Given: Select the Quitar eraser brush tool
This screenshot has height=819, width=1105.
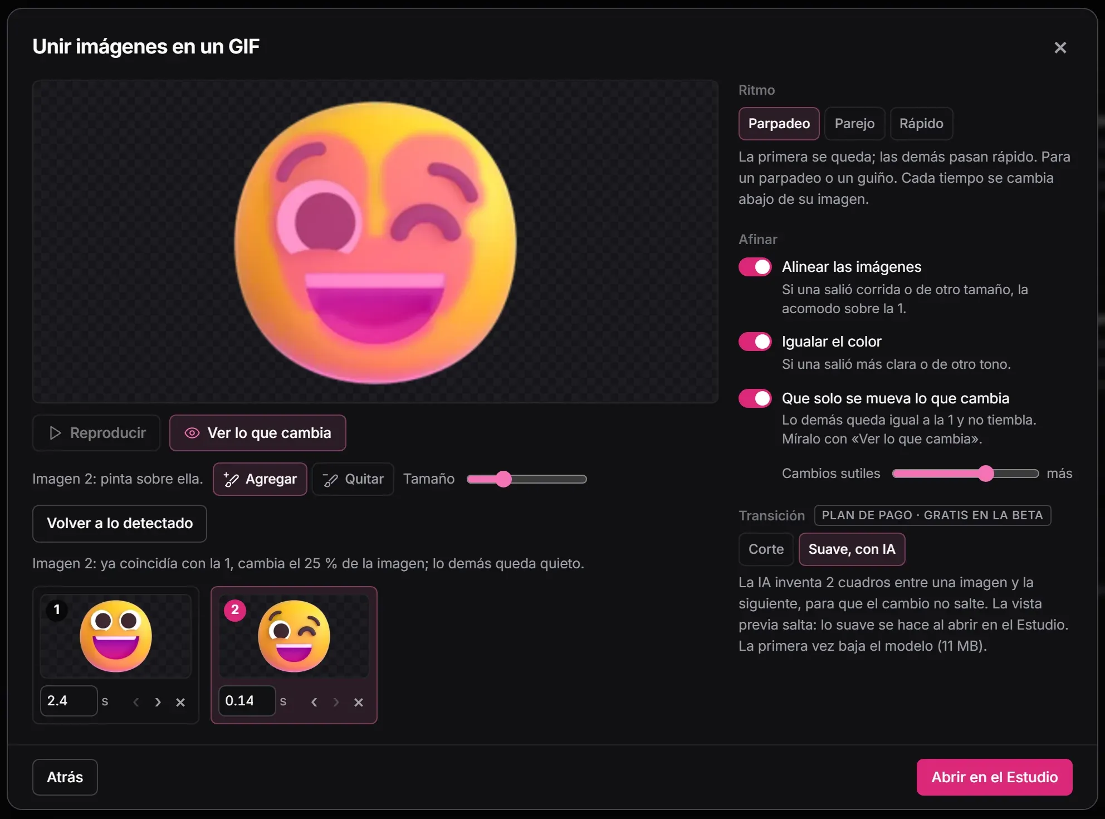Looking at the screenshot, I should coord(353,479).
